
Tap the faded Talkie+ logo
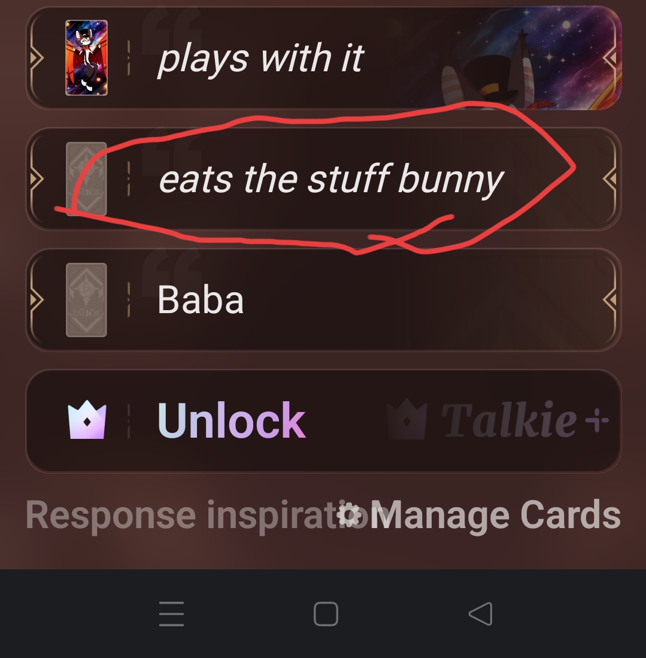(498, 420)
